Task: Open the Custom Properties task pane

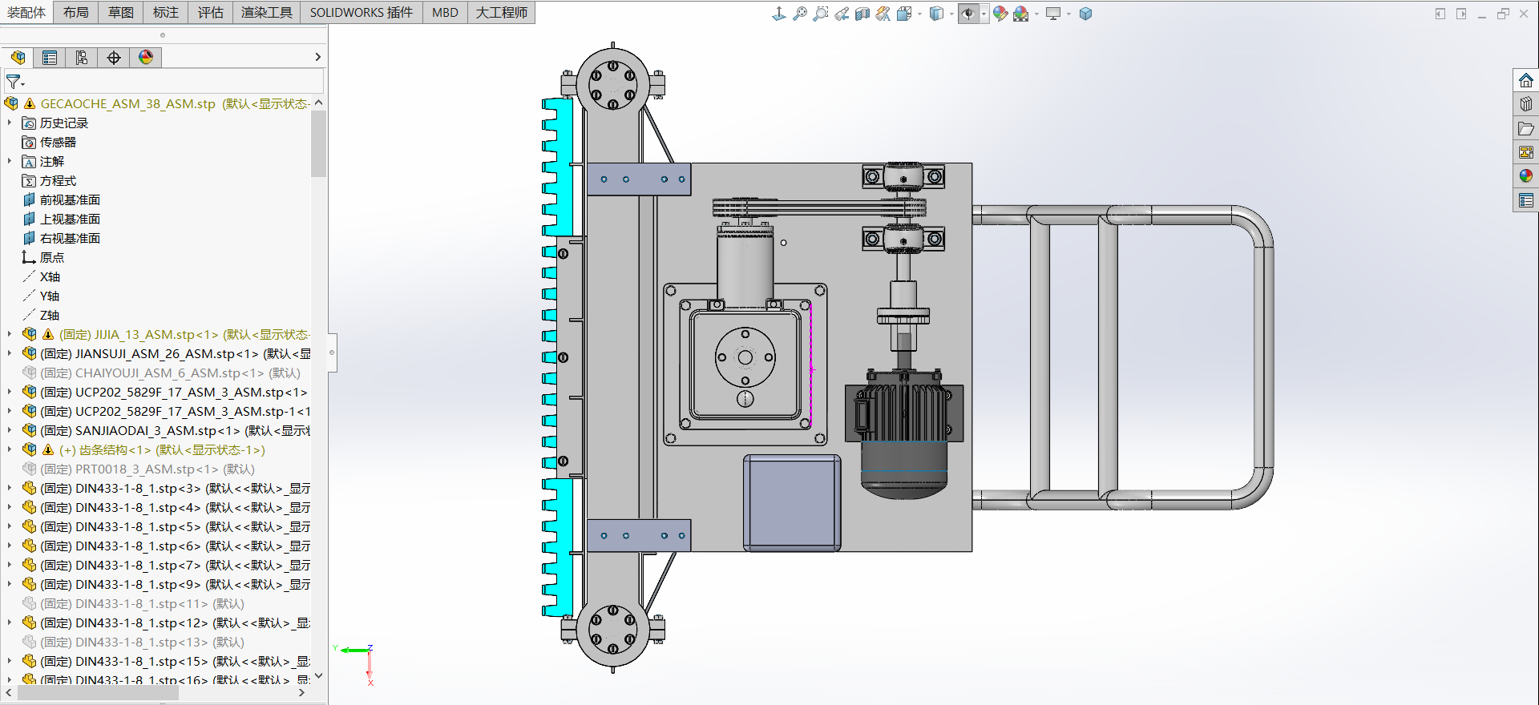Action: 1525,200
